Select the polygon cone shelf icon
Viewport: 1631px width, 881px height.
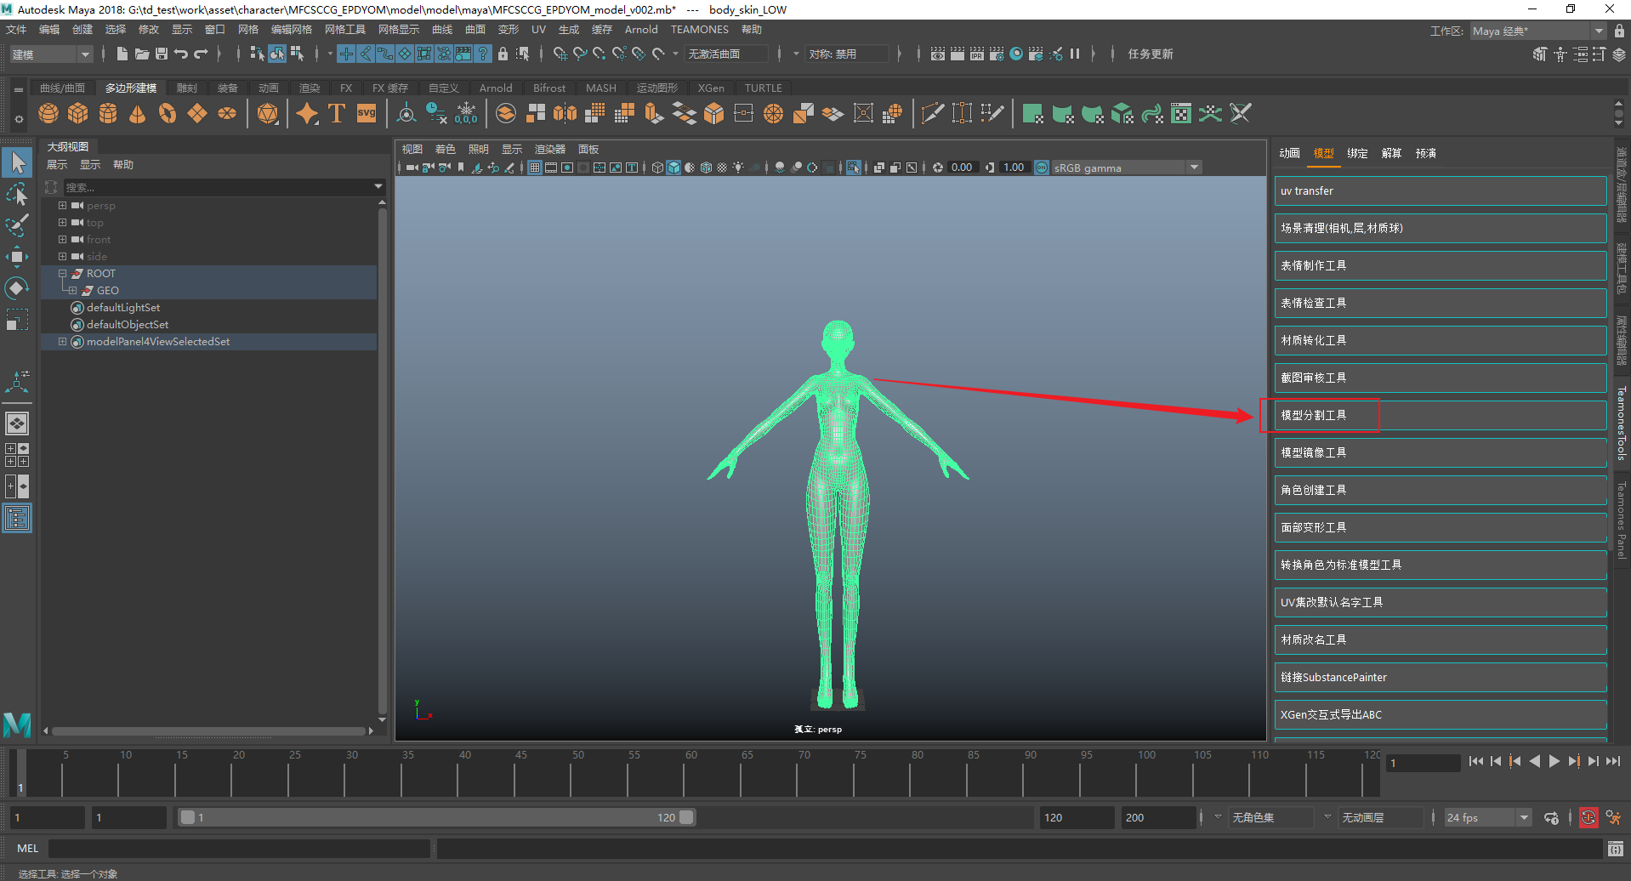(x=137, y=113)
